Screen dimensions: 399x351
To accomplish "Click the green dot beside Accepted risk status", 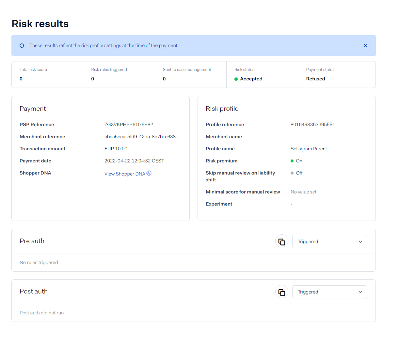I will [236, 79].
